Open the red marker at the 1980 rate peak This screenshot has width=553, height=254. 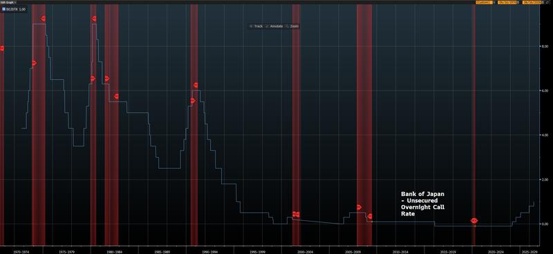pyautogui.click(x=94, y=19)
